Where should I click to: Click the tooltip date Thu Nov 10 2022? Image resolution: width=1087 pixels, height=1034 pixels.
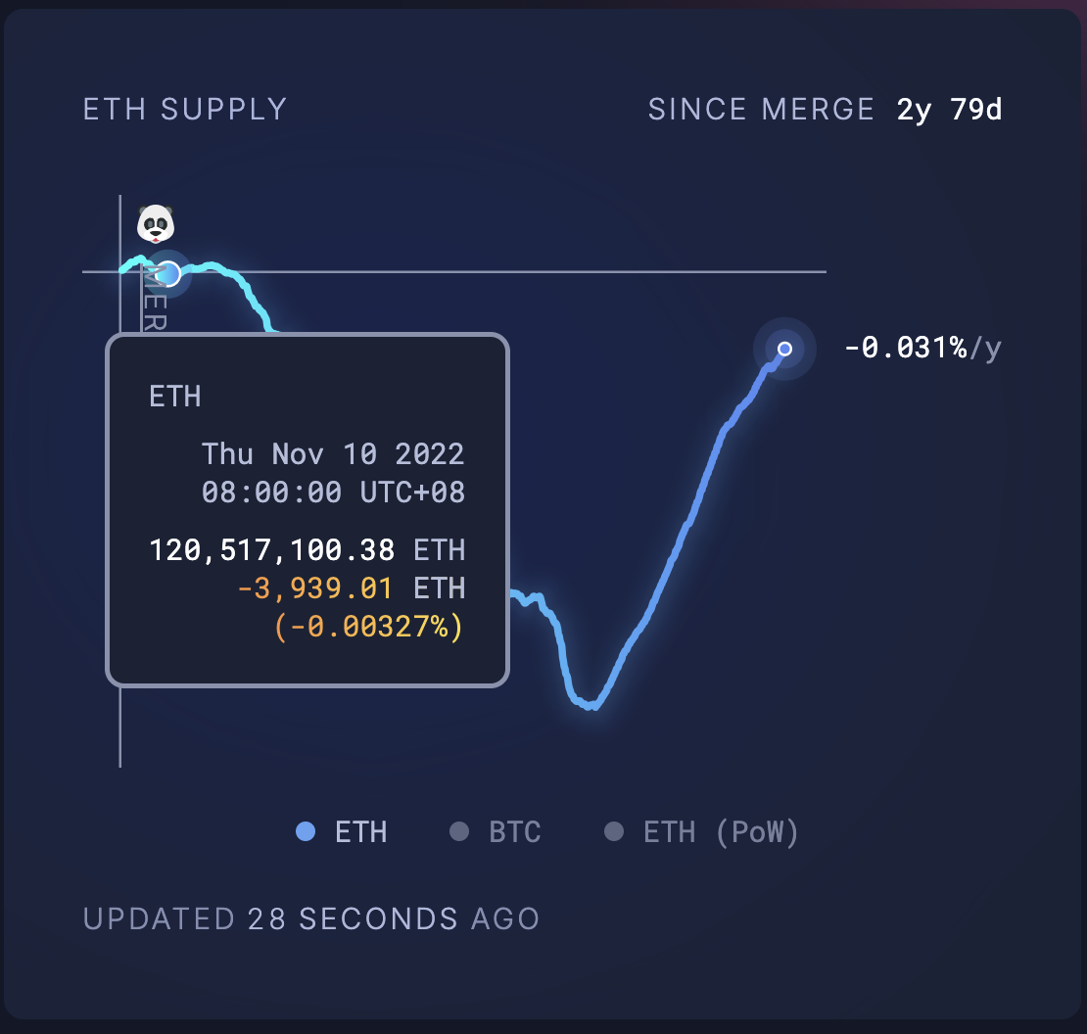pos(333,453)
